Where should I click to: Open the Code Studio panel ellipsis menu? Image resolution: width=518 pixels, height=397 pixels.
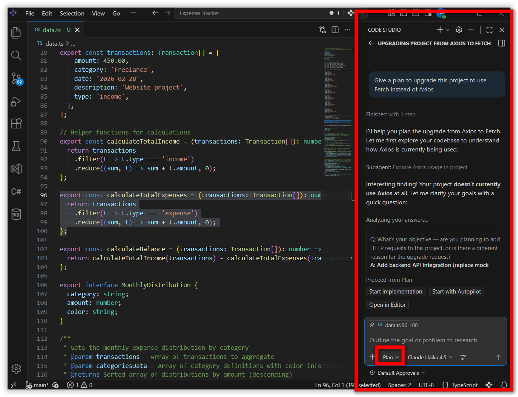click(x=471, y=30)
